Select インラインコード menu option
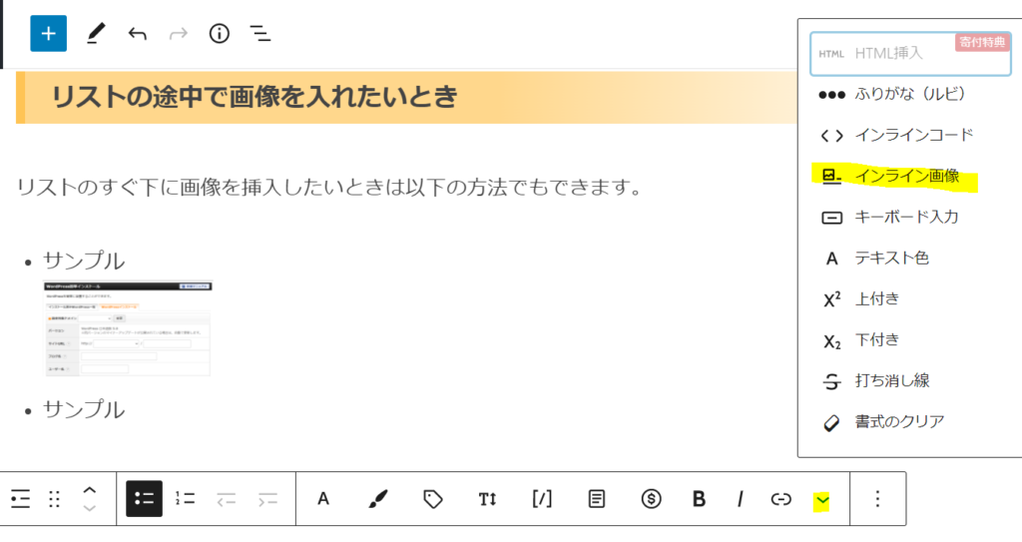The image size is (1022, 542). (912, 136)
